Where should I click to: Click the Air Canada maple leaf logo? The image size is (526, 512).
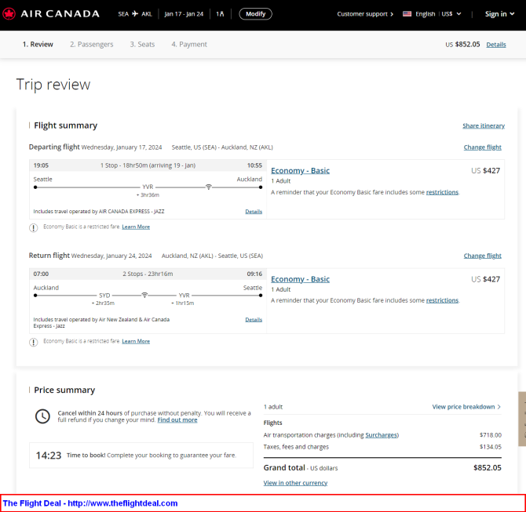[9, 14]
